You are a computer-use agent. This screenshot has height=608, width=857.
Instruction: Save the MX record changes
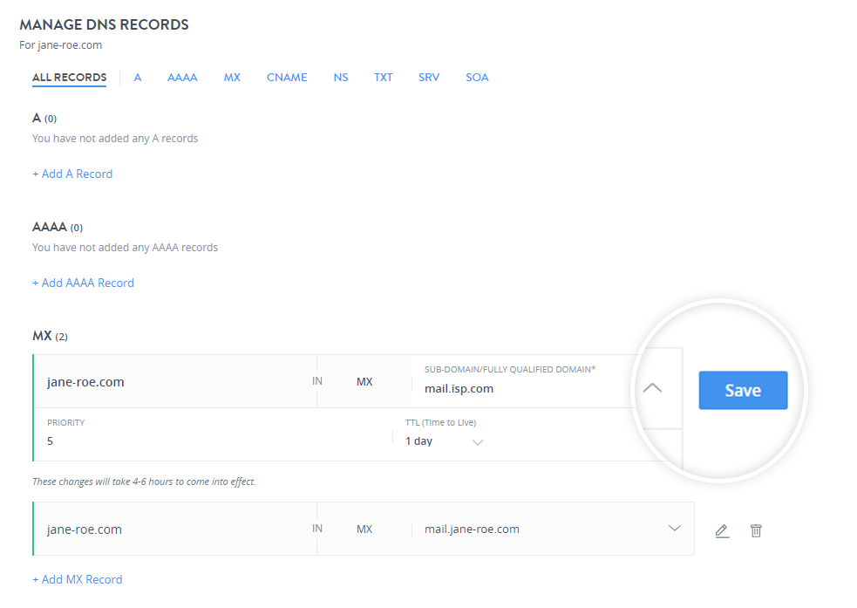pos(743,390)
